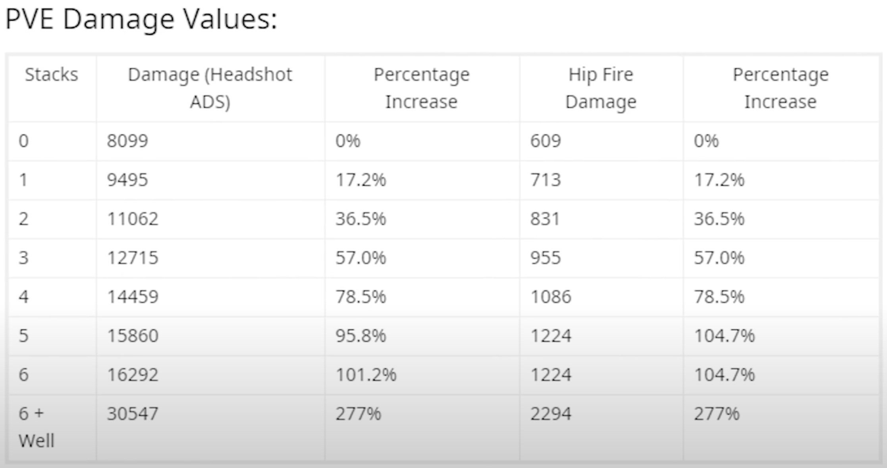Click the Stacks column header
The width and height of the screenshot is (887, 468).
(52, 75)
